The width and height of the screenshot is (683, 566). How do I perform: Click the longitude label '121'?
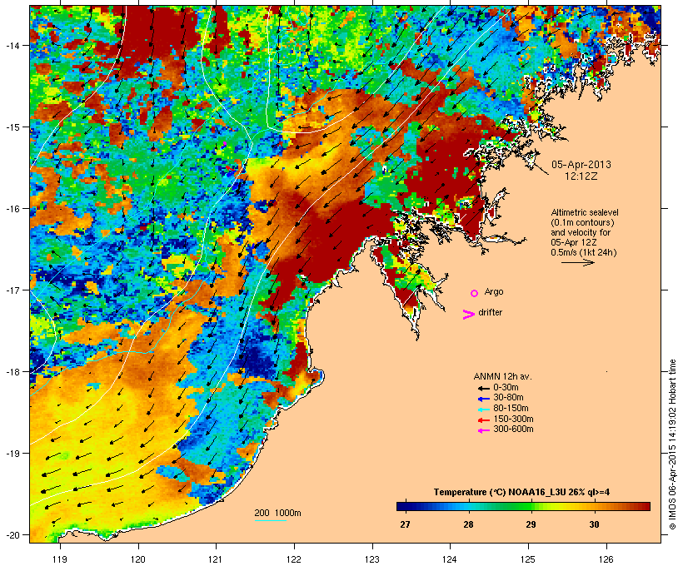[216, 559]
